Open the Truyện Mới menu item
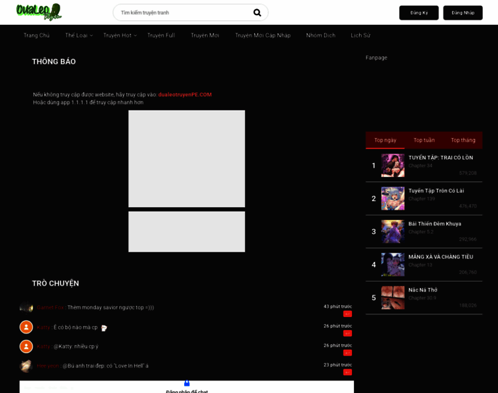The image size is (498, 393). click(x=205, y=35)
